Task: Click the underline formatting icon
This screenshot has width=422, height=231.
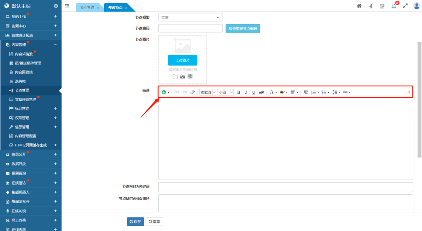Action: pos(254,92)
